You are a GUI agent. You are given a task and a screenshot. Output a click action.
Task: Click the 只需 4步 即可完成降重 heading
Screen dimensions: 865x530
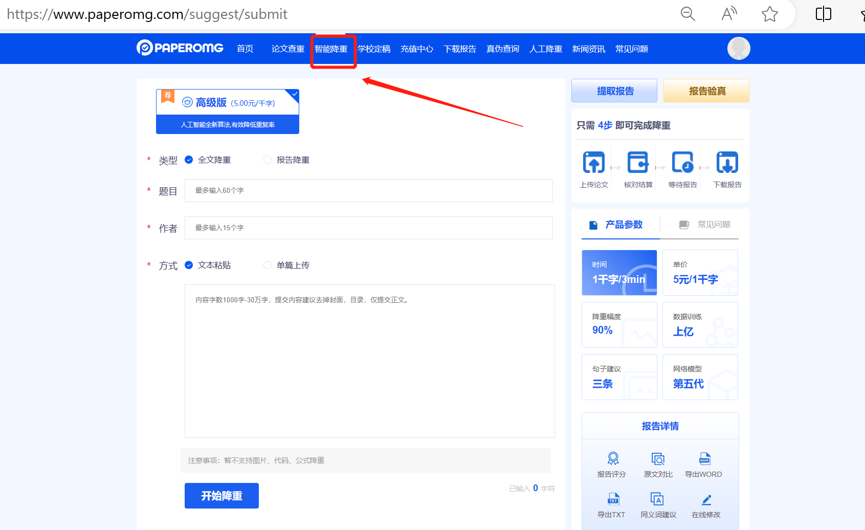(624, 125)
